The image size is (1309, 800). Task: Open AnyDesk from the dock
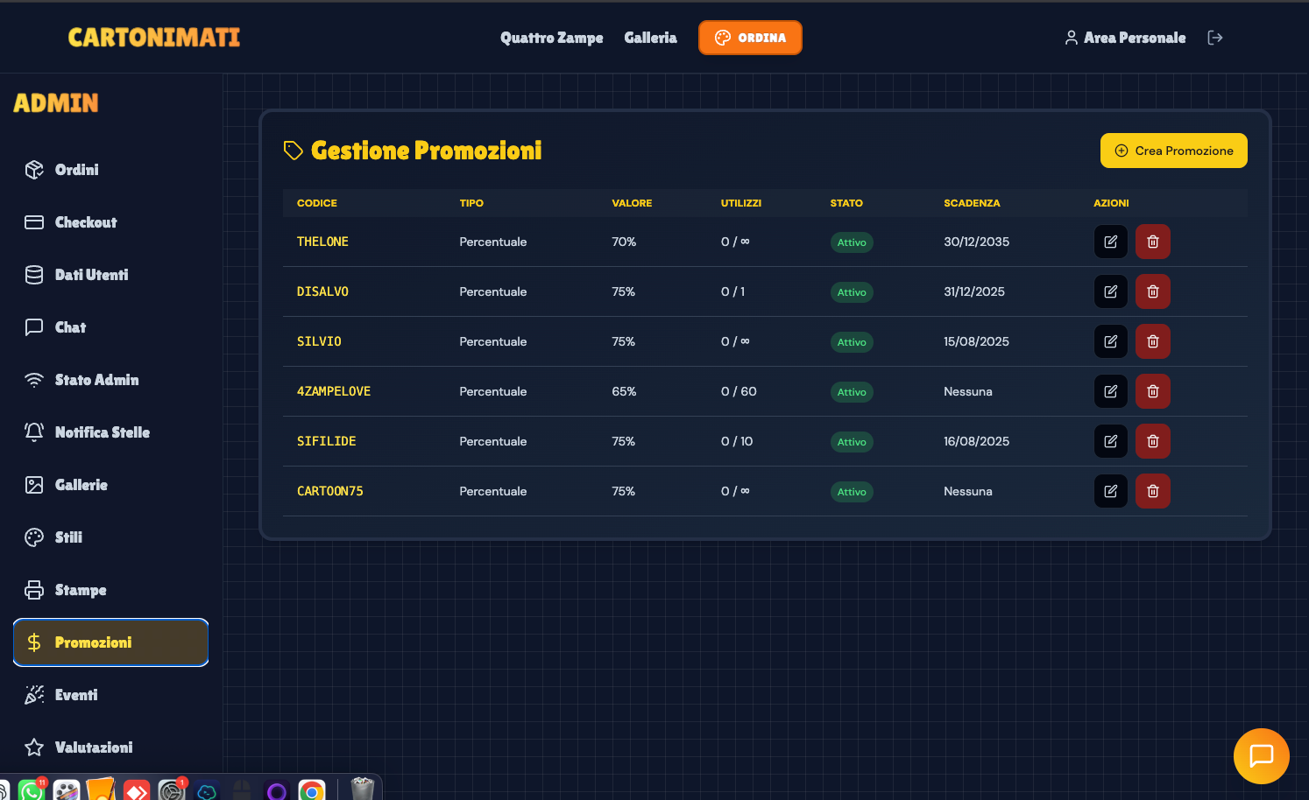[137, 790]
